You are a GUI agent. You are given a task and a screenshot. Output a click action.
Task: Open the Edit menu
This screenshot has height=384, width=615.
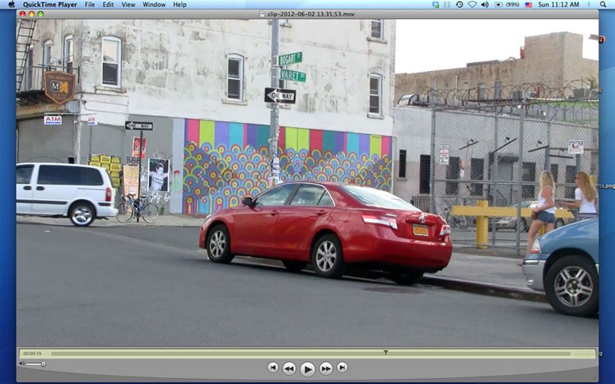point(108,5)
